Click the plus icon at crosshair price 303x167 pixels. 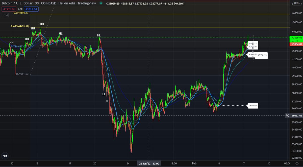287,116
